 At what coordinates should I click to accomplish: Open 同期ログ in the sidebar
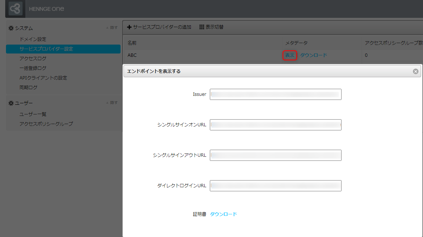[x=28, y=88]
